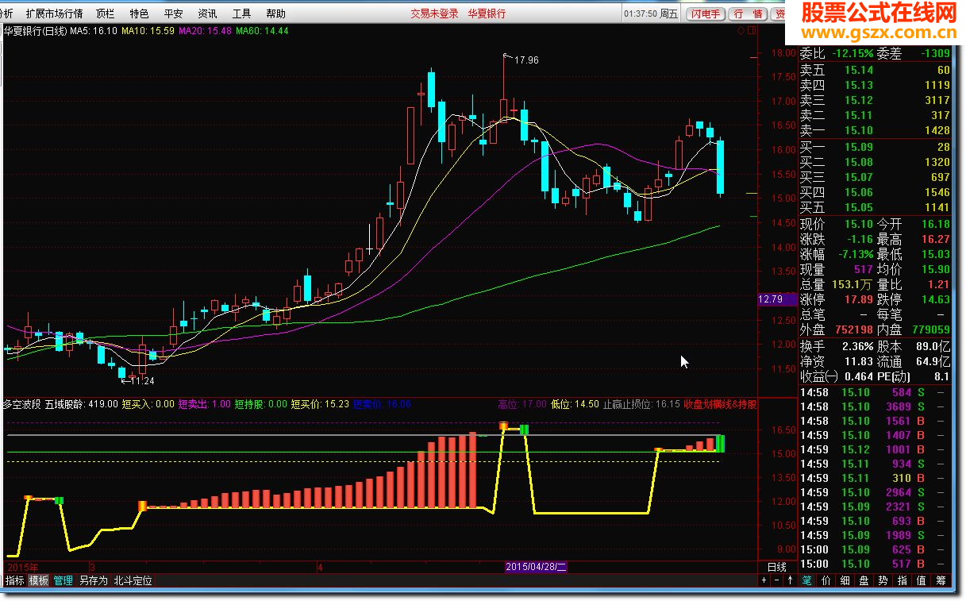
Task: Click the 另存为 button
Action: point(93,580)
